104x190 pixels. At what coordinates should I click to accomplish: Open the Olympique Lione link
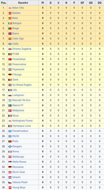(x=22, y=126)
